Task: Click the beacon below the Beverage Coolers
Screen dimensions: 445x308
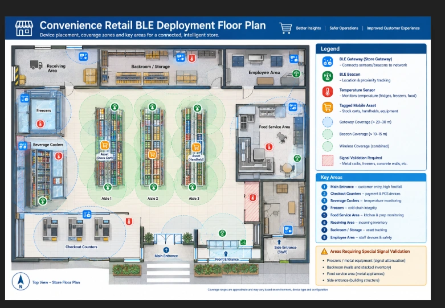Action: tap(43, 201)
